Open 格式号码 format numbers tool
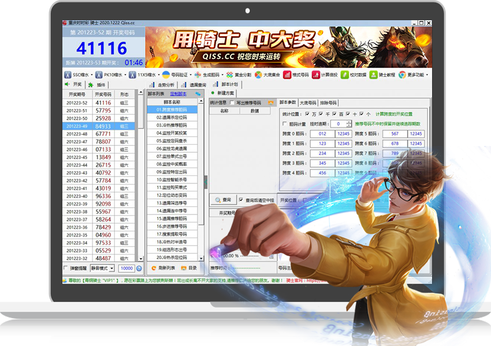491x346 pixels. (x=296, y=75)
